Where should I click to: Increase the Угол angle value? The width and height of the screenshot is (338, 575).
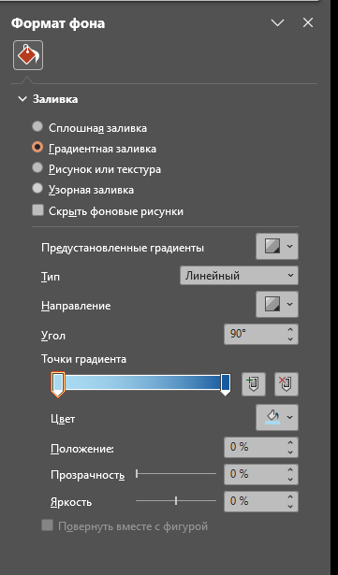[x=290, y=329]
